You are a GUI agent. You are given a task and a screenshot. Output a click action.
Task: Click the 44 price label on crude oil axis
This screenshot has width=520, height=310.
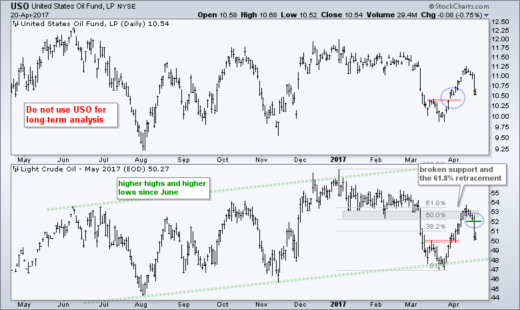point(495,298)
